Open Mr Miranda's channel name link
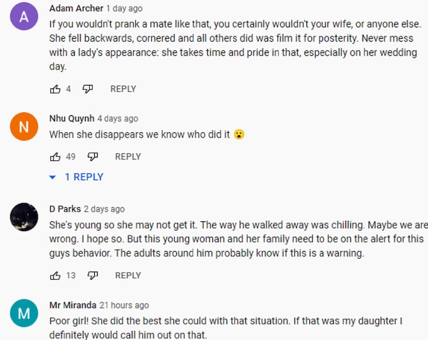 click(73, 305)
